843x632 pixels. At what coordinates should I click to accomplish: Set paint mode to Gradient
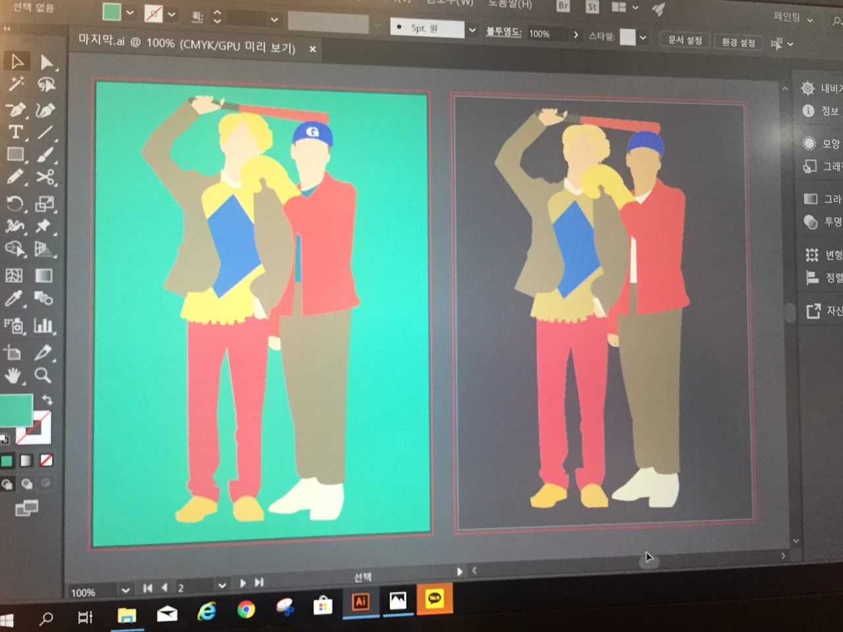click(26, 460)
